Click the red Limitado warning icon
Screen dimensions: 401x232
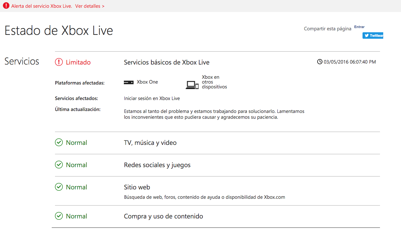pyautogui.click(x=59, y=62)
